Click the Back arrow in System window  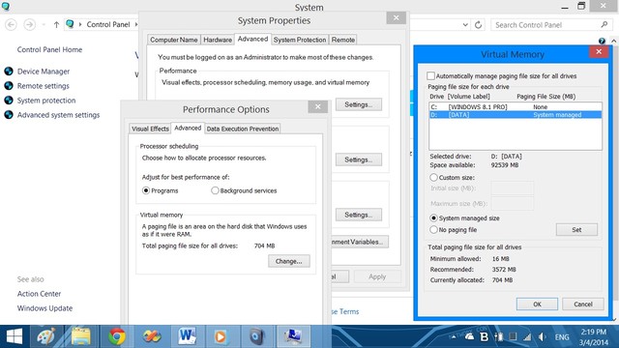tap(11, 24)
